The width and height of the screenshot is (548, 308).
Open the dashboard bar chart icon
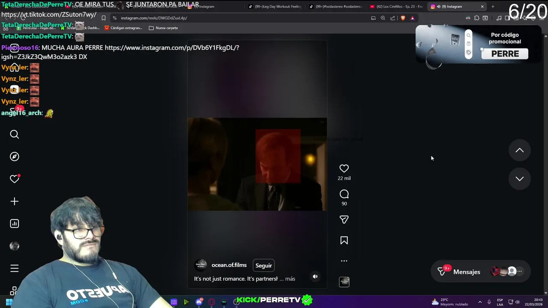tap(15, 223)
